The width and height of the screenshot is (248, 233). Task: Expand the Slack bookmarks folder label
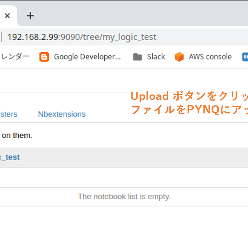(156, 57)
